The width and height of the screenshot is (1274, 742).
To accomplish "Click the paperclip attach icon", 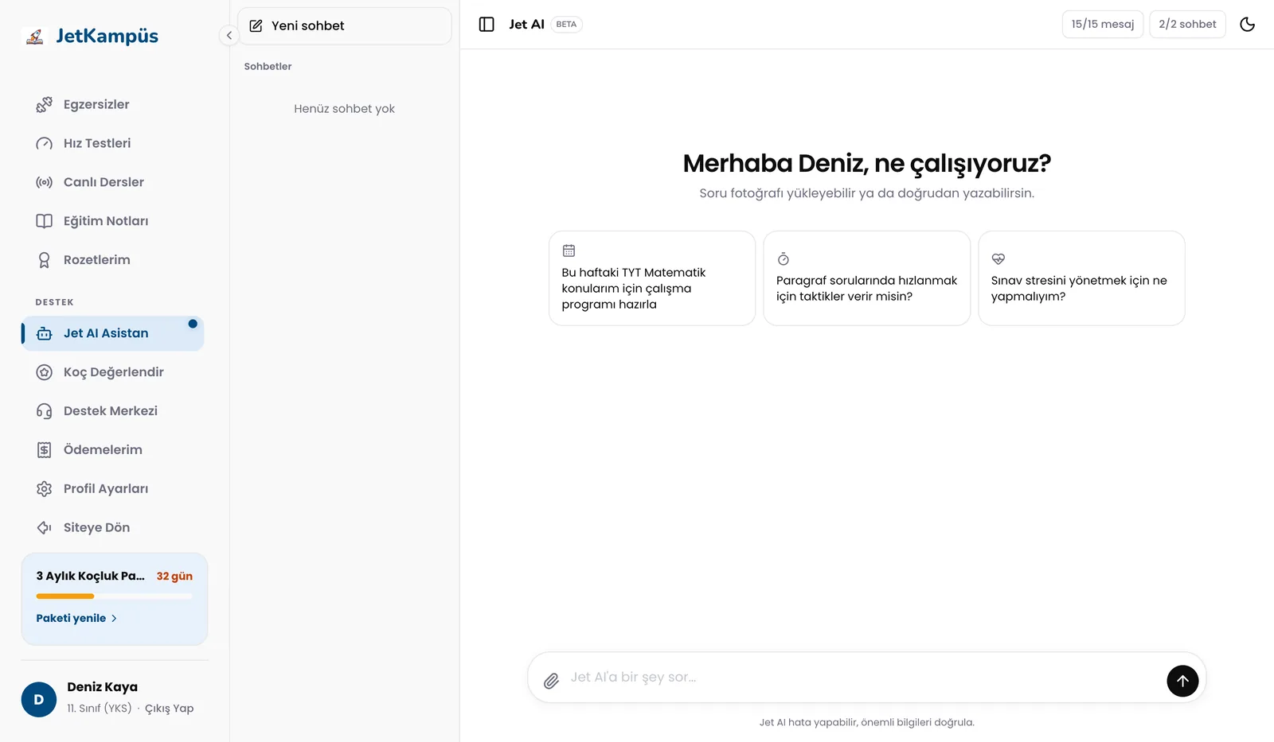I will pyautogui.click(x=551, y=681).
